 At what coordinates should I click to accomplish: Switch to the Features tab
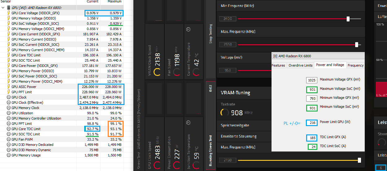(278, 65)
